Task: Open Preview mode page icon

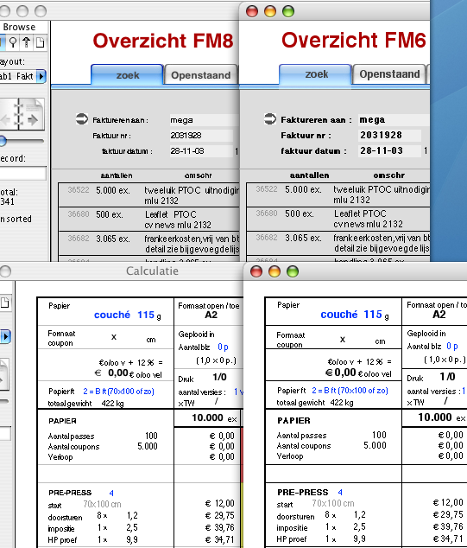Action: coord(40,42)
